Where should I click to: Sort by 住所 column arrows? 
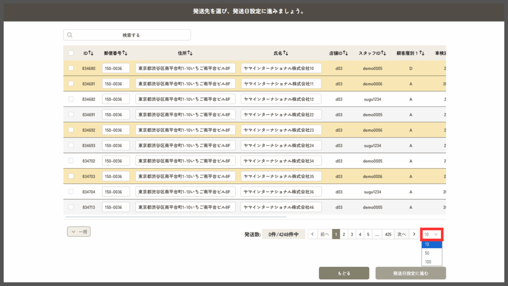click(190, 53)
